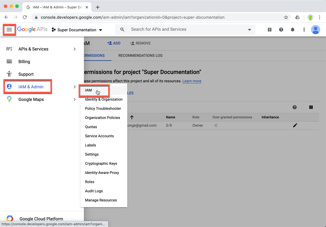Open the notifications bell
The height and width of the screenshot is (227, 326).
(x=292, y=30)
